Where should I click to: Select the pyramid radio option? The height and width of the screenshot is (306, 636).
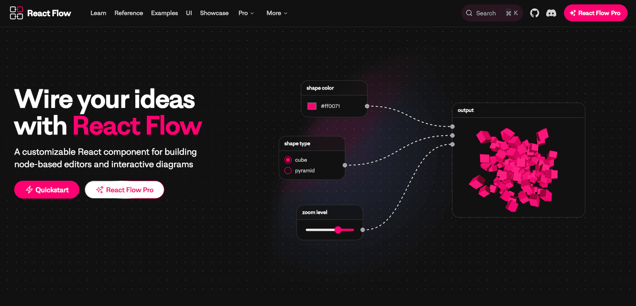(288, 170)
